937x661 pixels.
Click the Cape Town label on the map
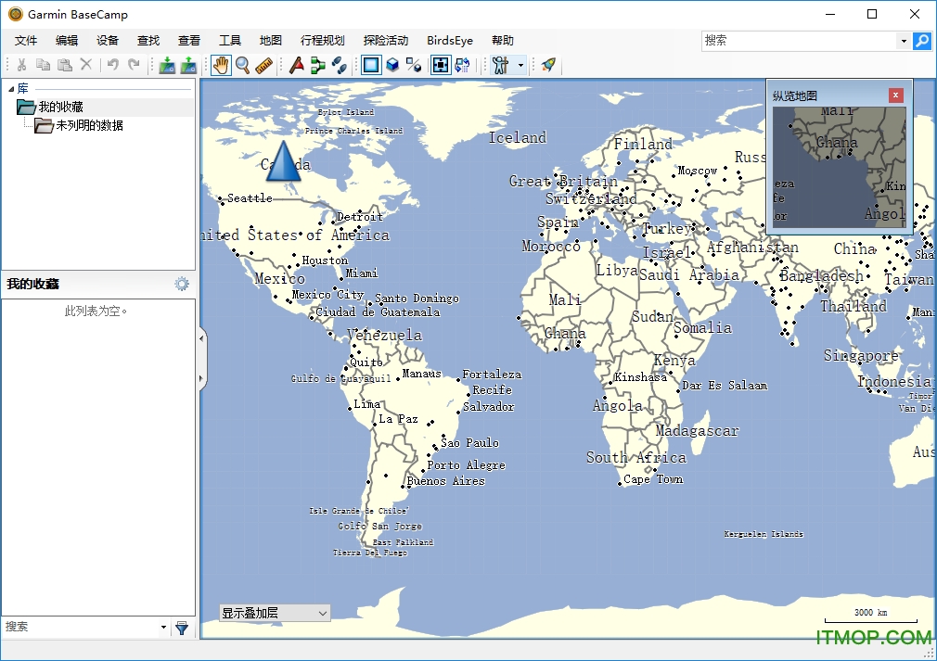click(653, 479)
